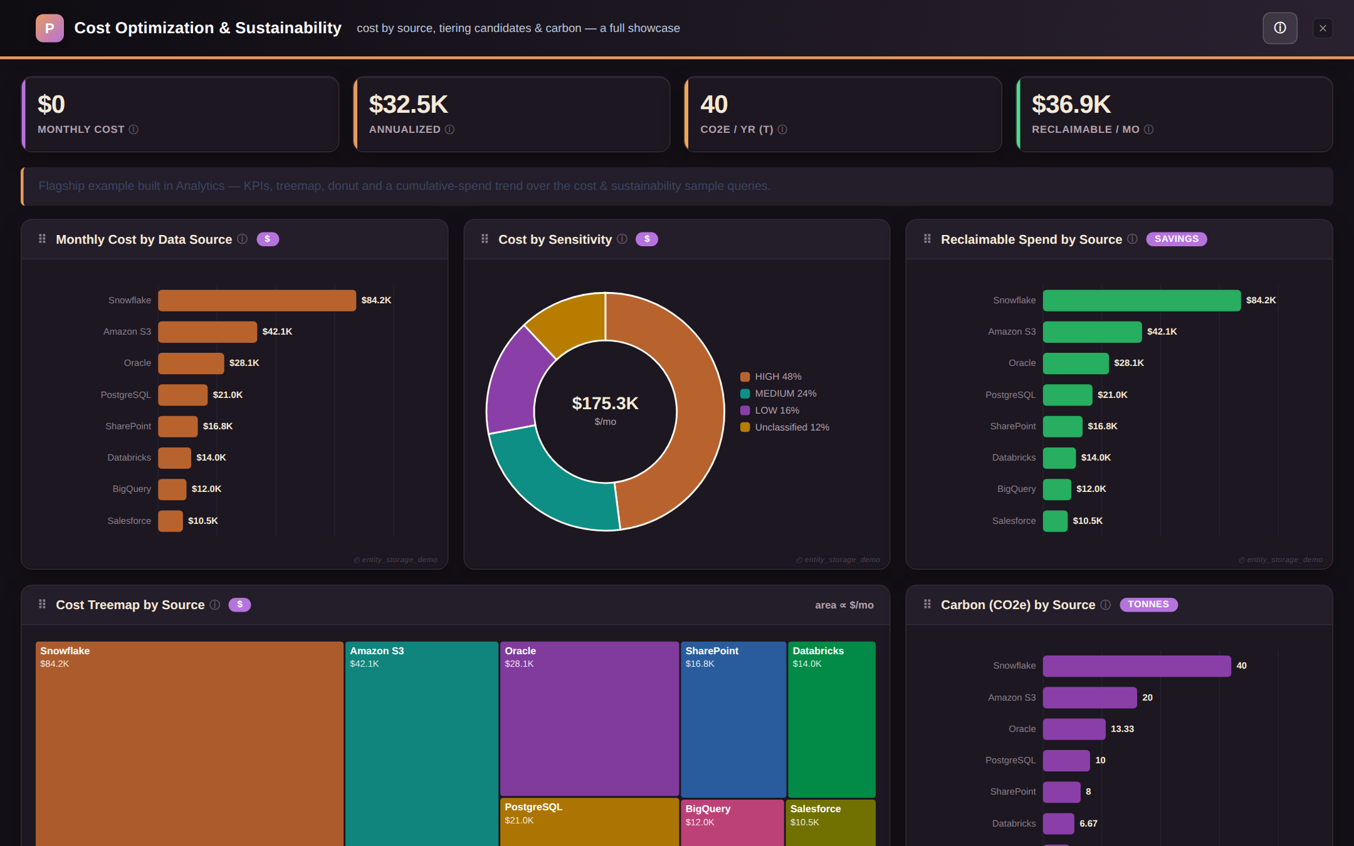Image resolution: width=1354 pixels, height=846 pixels.
Task: Click info icon next to Reclaimable / MO KPI
Action: 1148,129
